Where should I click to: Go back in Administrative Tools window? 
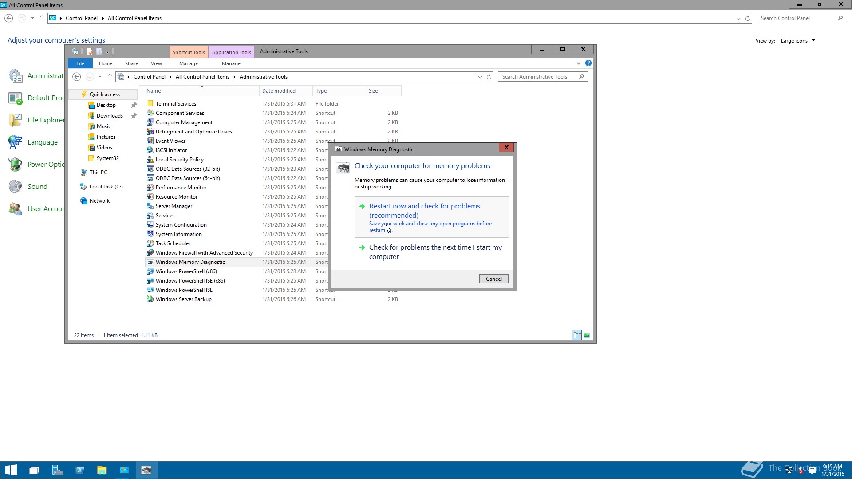pos(76,77)
